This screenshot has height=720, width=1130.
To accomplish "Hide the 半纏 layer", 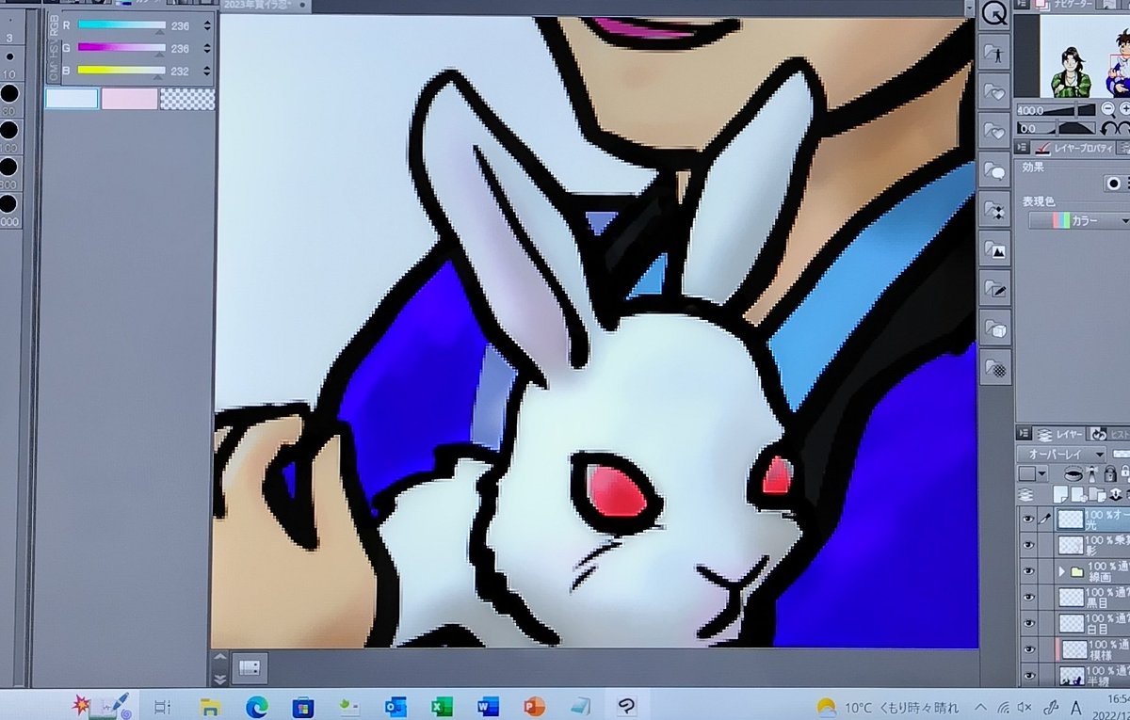I will click(1027, 675).
